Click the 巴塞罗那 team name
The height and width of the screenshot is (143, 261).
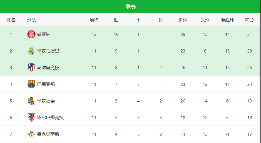click(x=46, y=84)
